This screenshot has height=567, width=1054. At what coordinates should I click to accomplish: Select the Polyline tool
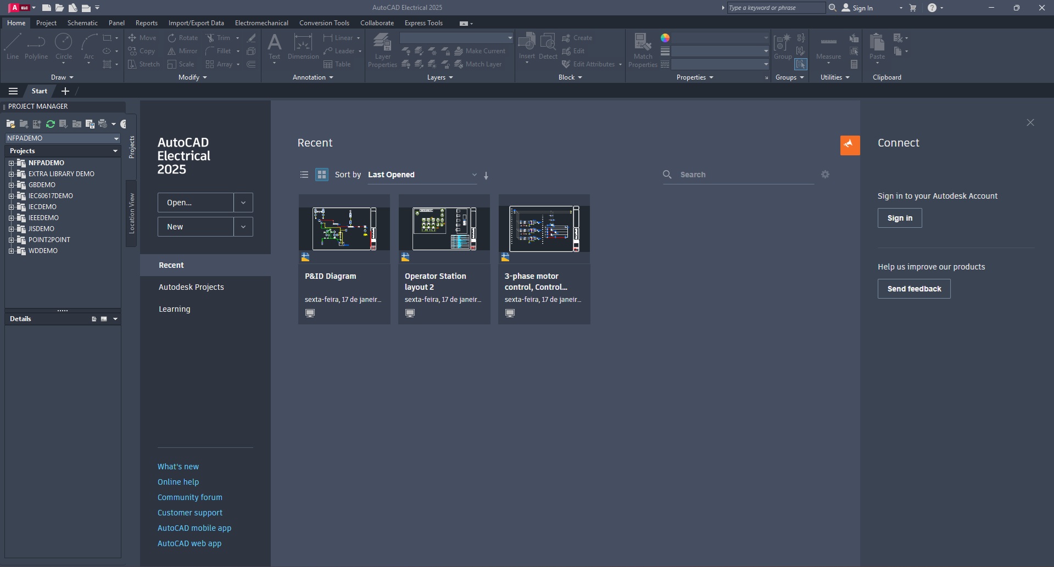click(x=36, y=46)
